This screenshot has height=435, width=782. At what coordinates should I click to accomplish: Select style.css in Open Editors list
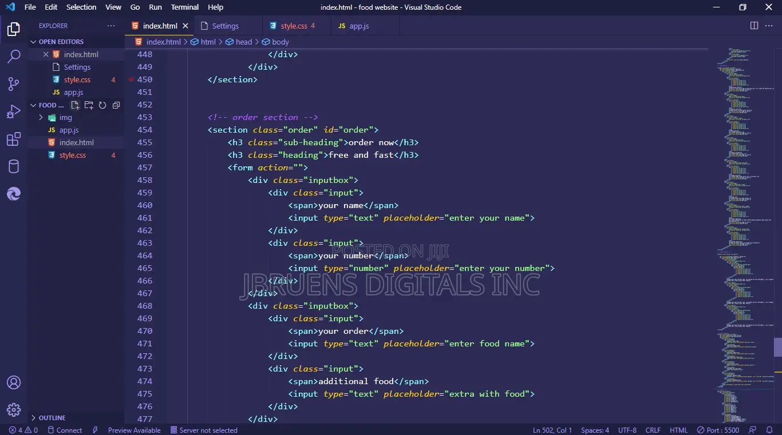(x=76, y=79)
